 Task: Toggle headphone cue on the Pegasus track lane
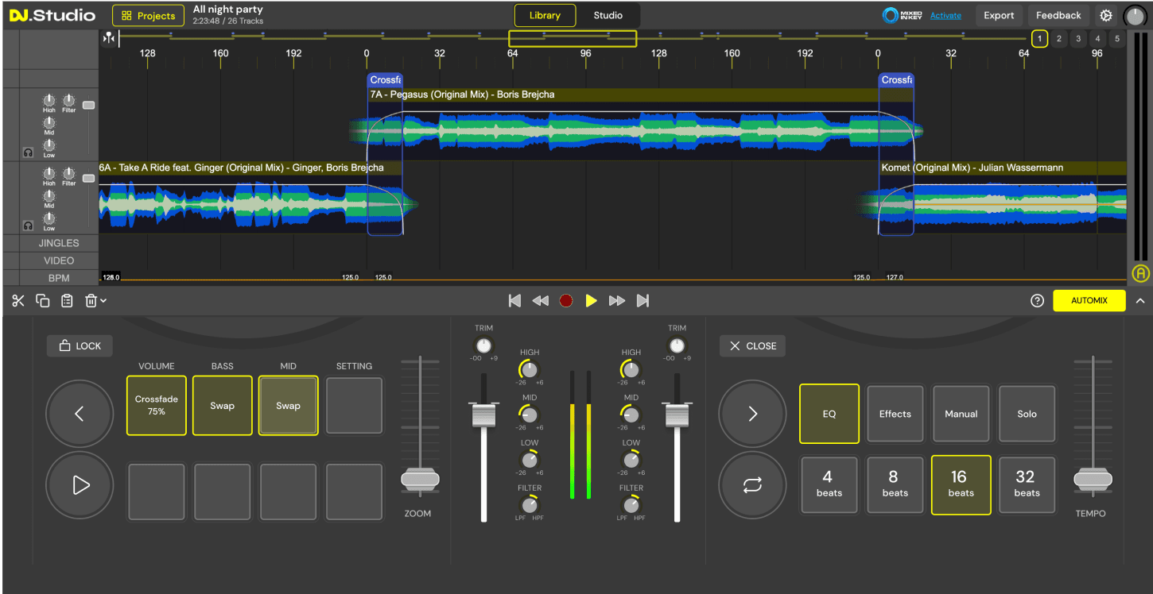coord(28,152)
